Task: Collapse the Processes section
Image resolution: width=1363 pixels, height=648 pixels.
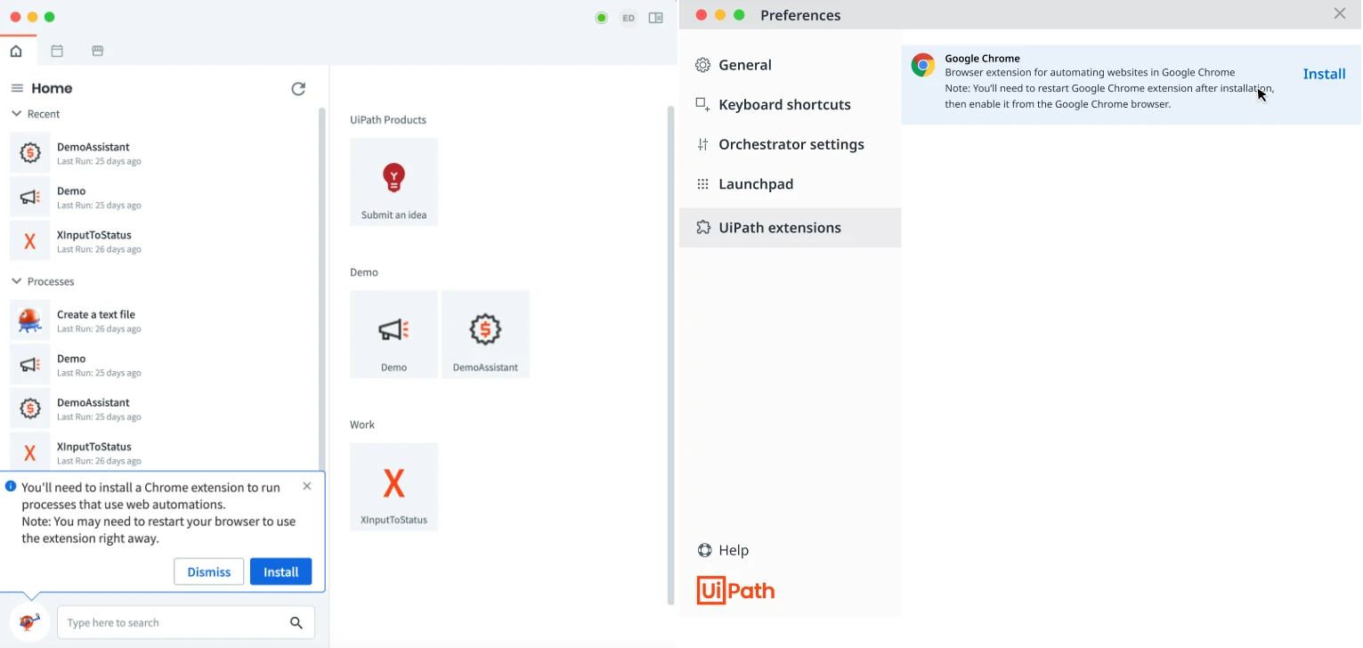Action: click(x=16, y=281)
